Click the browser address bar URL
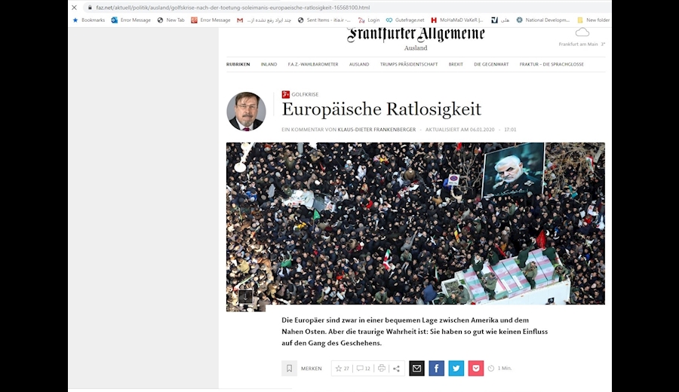The height and width of the screenshot is (392, 679). (233, 8)
